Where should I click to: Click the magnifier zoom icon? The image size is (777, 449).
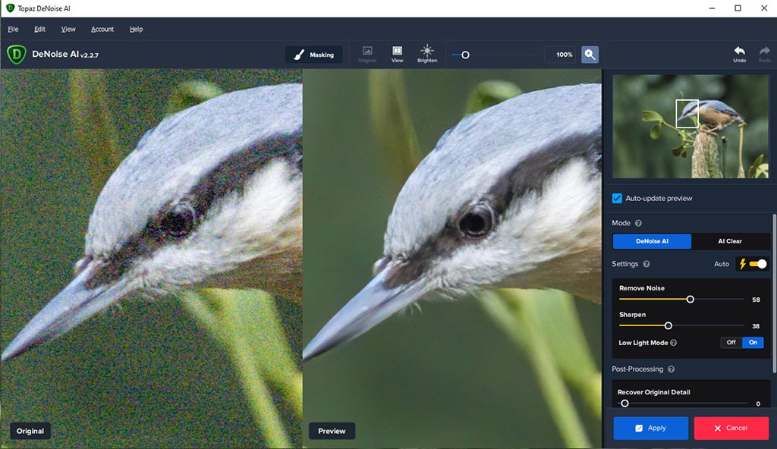click(x=590, y=55)
